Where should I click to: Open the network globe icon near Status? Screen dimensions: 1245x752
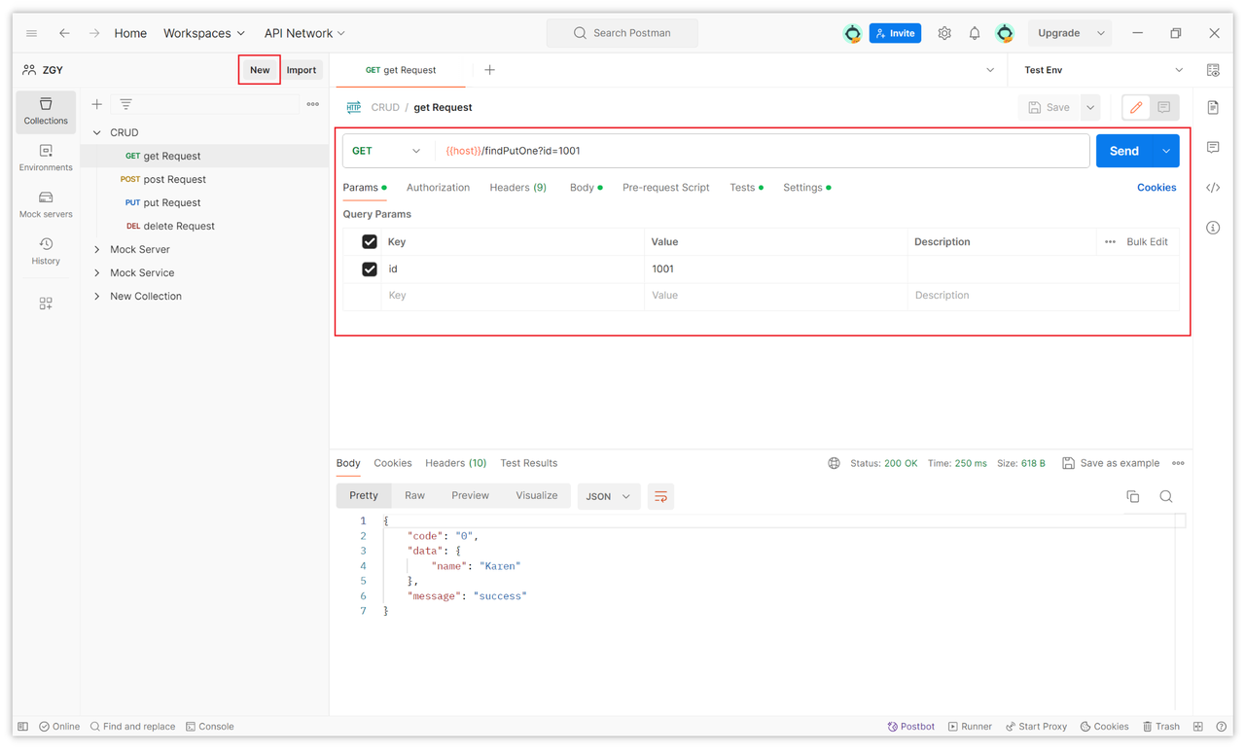point(834,463)
